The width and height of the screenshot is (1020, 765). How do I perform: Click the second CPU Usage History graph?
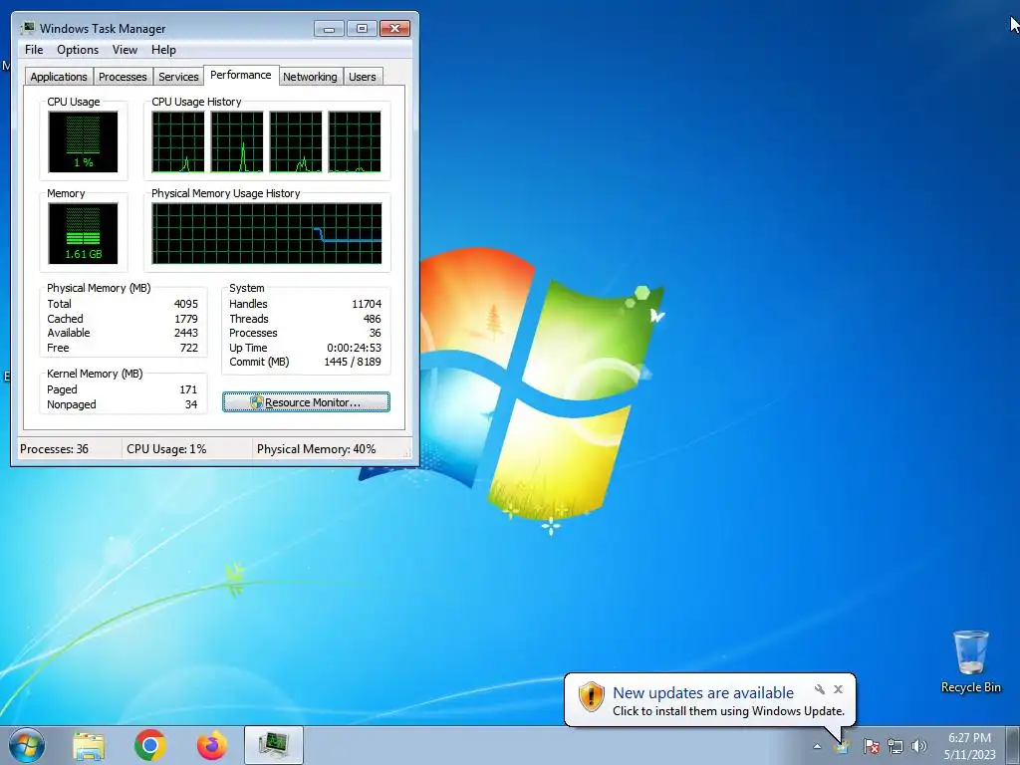coord(237,141)
